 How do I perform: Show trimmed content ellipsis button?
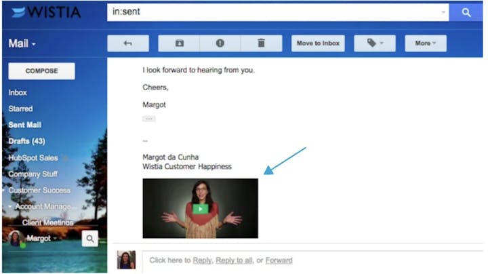148,119
